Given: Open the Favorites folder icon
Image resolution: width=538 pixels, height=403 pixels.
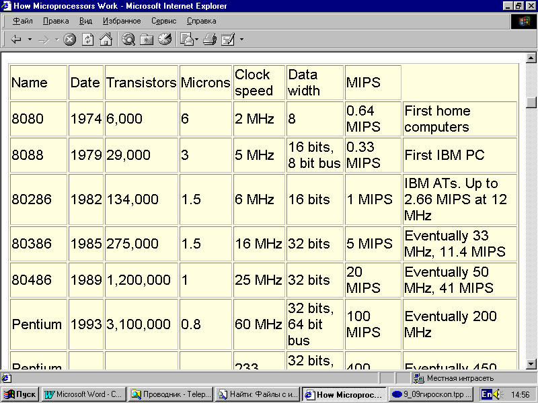Looking at the screenshot, I should [x=147, y=40].
